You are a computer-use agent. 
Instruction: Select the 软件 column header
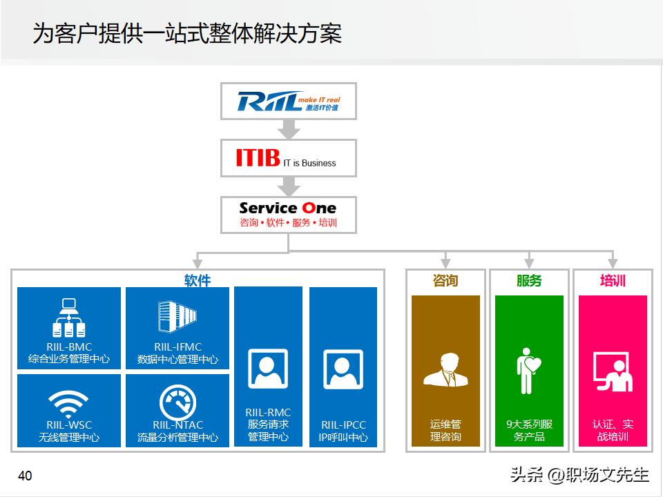[x=196, y=280]
